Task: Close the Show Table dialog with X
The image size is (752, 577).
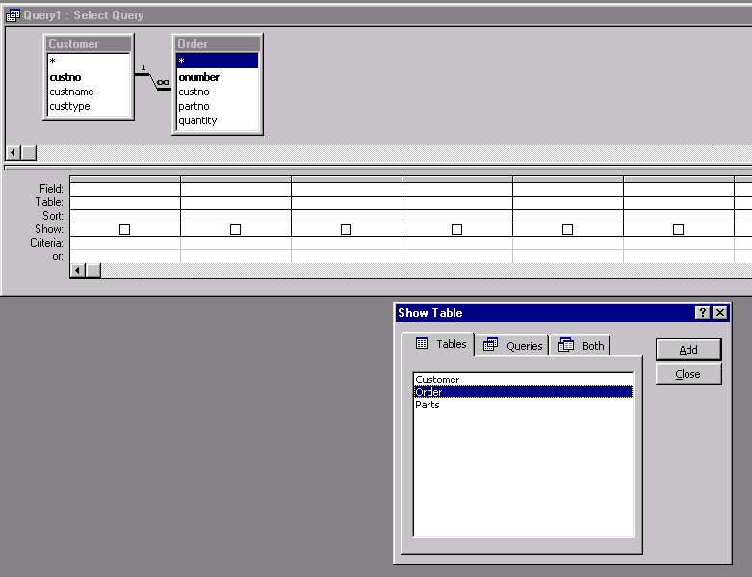Action: click(720, 313)
